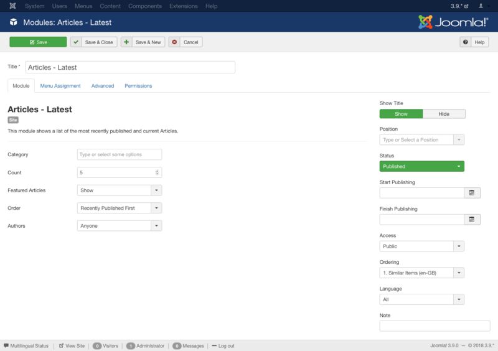The width and height of the screenshot is (498, 351).
Task: Click the View Site link text
Action: click(x=75, y=346)
